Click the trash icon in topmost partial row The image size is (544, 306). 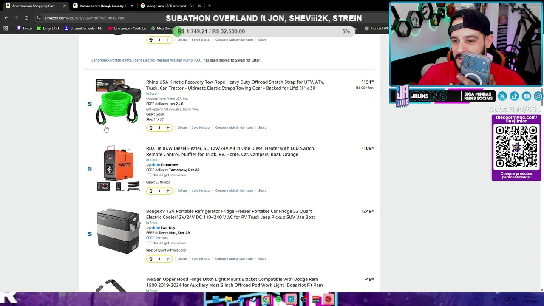[x=150, y=40]
